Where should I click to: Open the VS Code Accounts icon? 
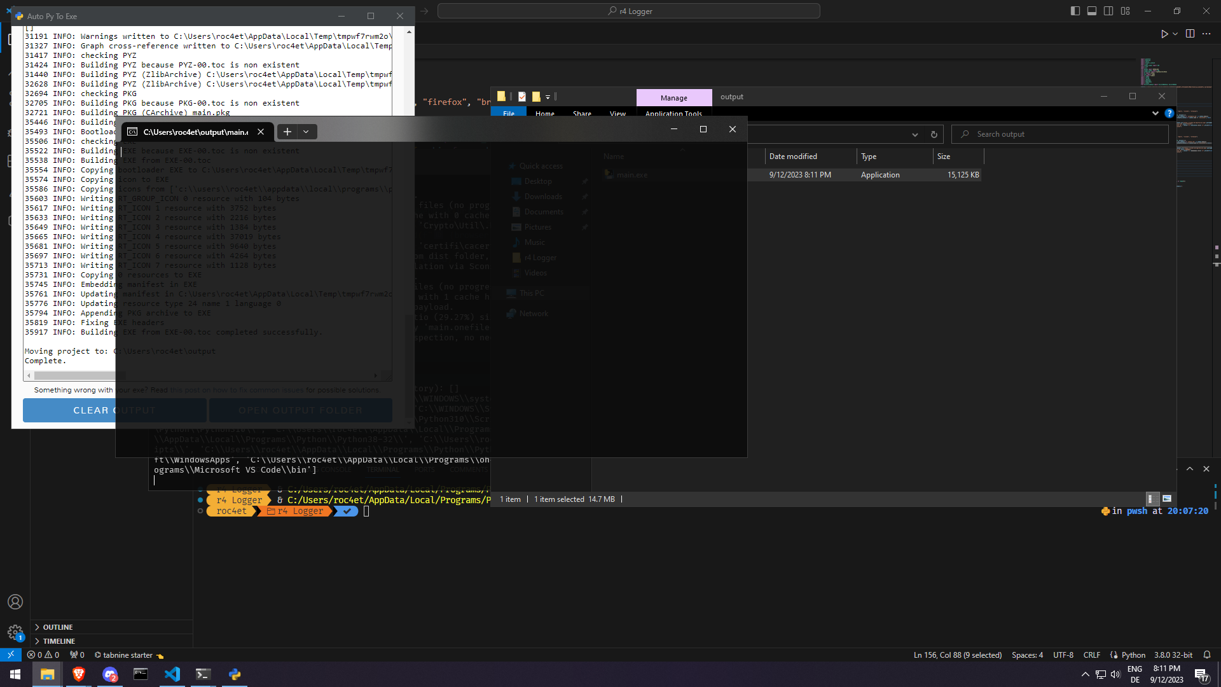coord(15,602)
